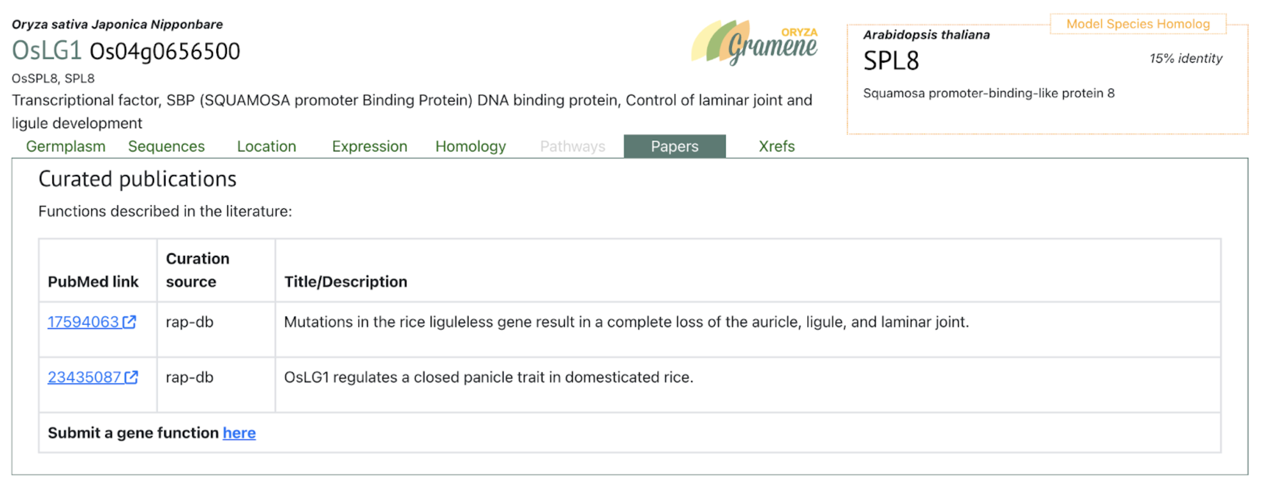Screen dimensions: 1262x485
Task: Show the Expression tab
Action: 370,146
